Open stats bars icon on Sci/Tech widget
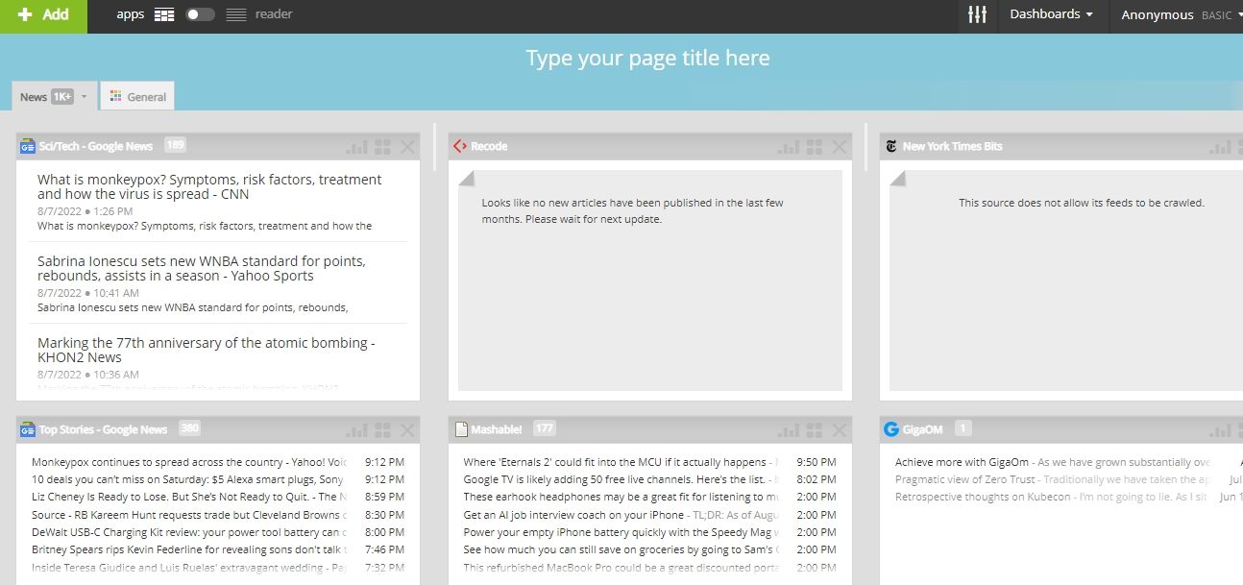 (x=357, y=147)
